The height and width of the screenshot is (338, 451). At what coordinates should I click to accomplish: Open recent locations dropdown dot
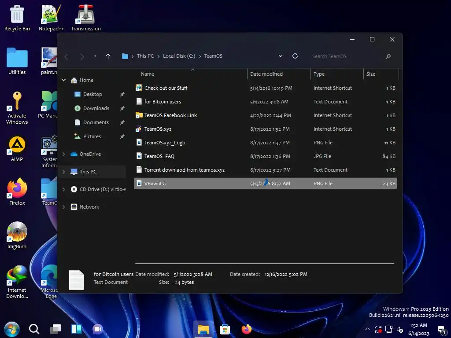tap(95, 56)
